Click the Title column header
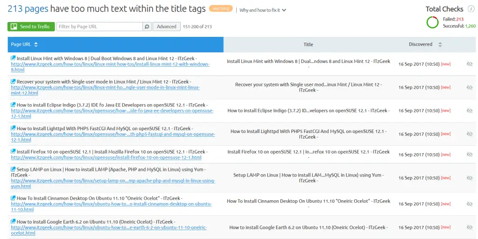The width and height of the screenshot is (478, 239). 308,44
